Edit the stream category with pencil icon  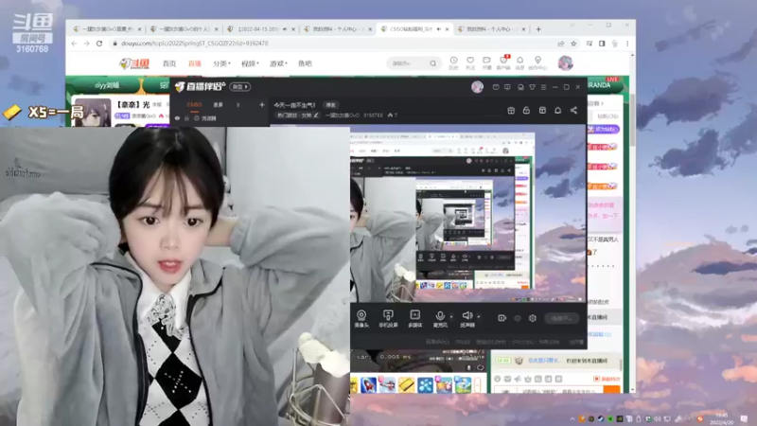[316, 115]
